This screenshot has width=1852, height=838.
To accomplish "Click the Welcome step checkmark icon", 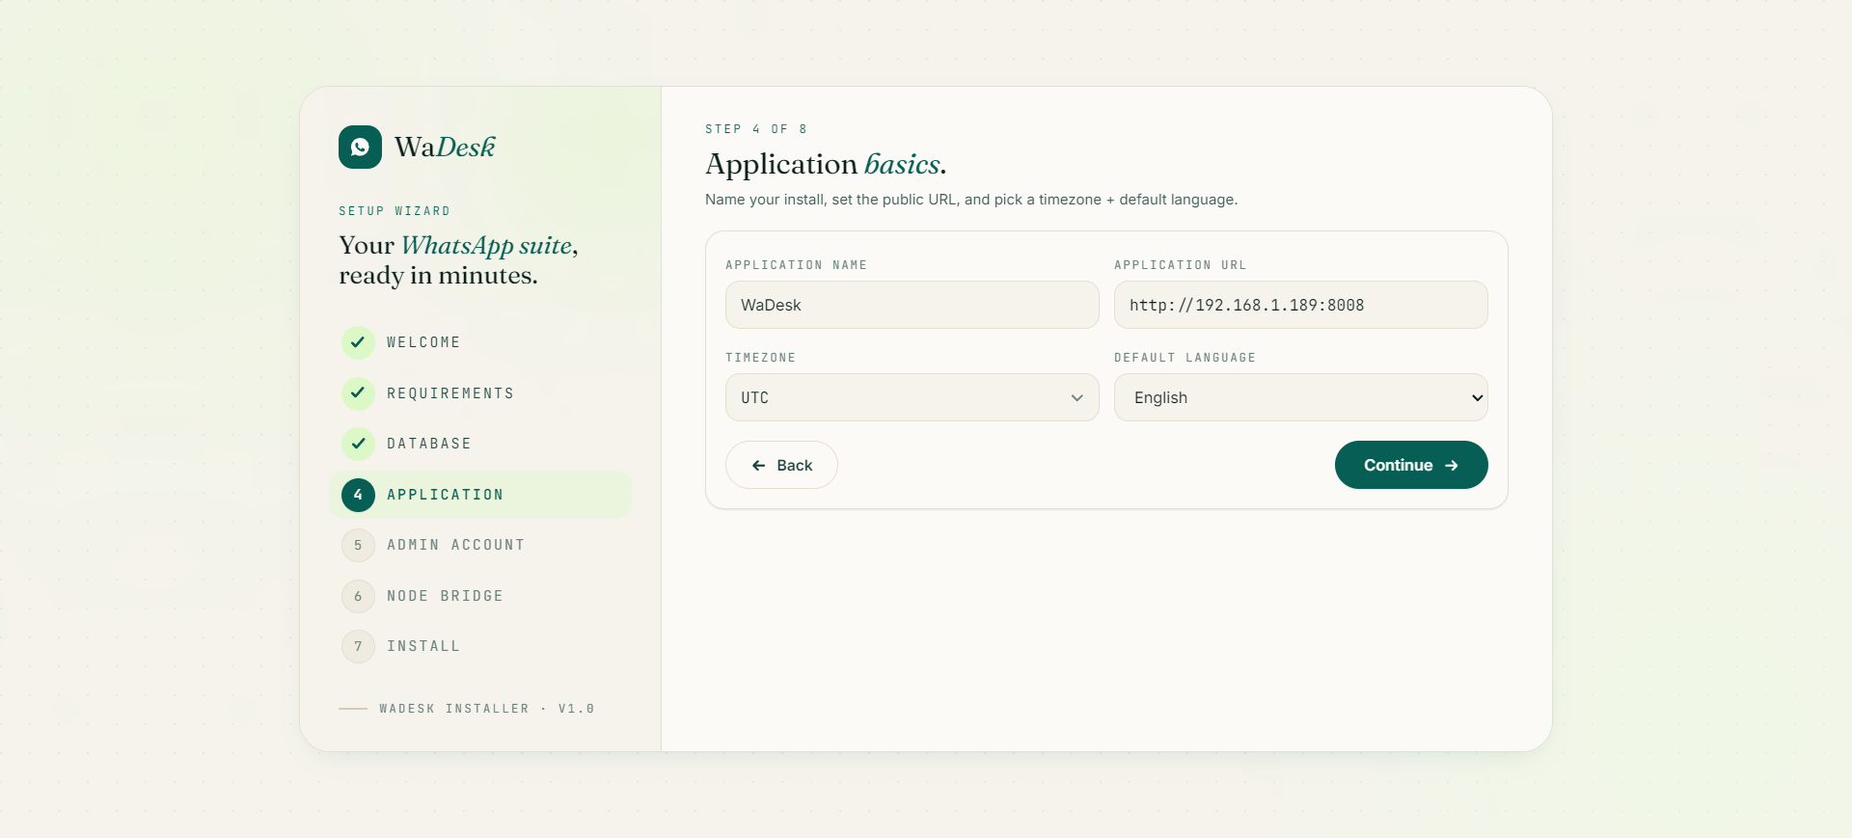I will coord(358,342).
